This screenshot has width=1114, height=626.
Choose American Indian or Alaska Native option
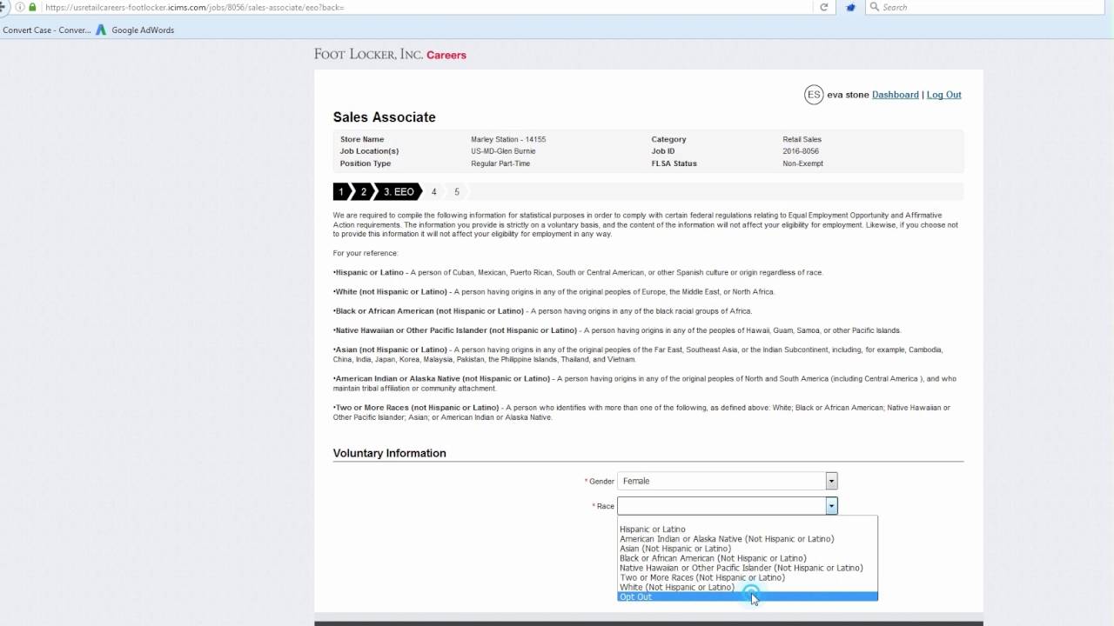[748, 539]
